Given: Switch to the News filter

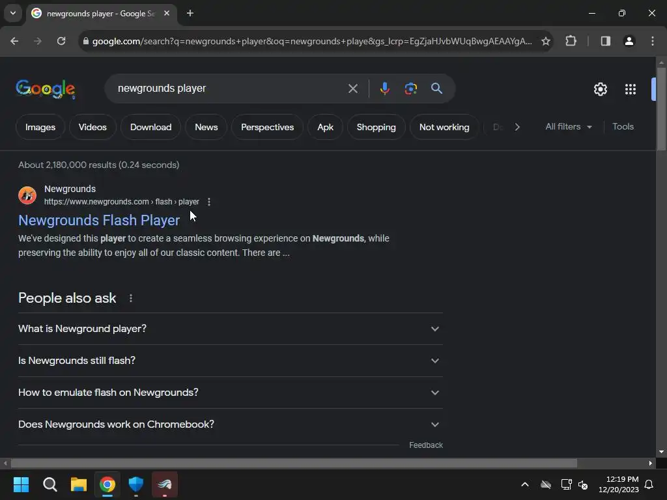Looking at the screenshot, I should coord(206,127).
